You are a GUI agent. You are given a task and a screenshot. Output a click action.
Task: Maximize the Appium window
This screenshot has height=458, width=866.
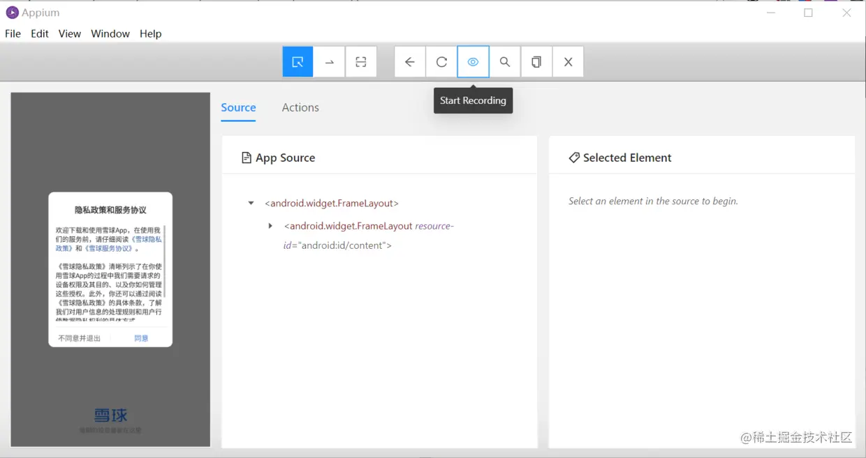pos(809,13)
